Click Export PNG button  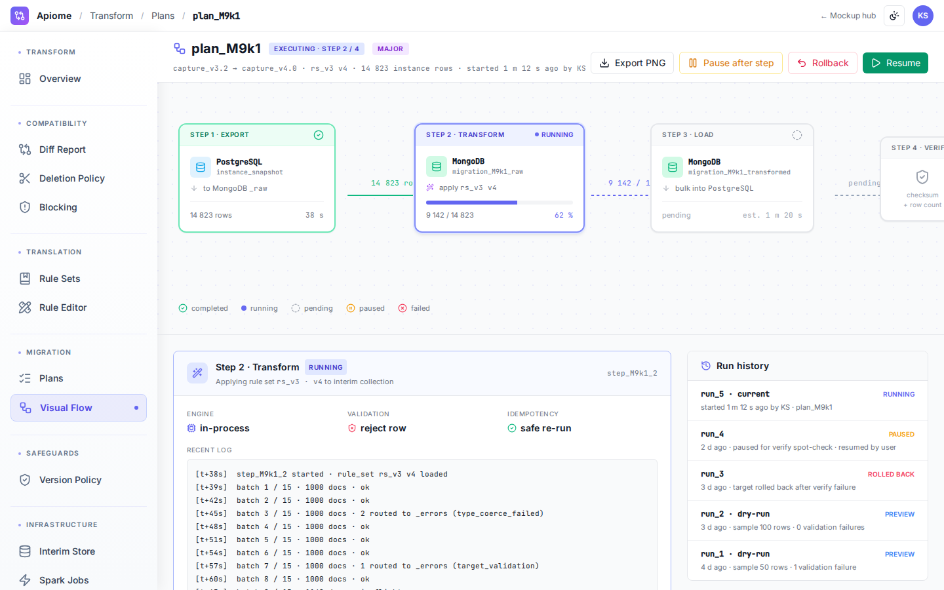(633, 63)
